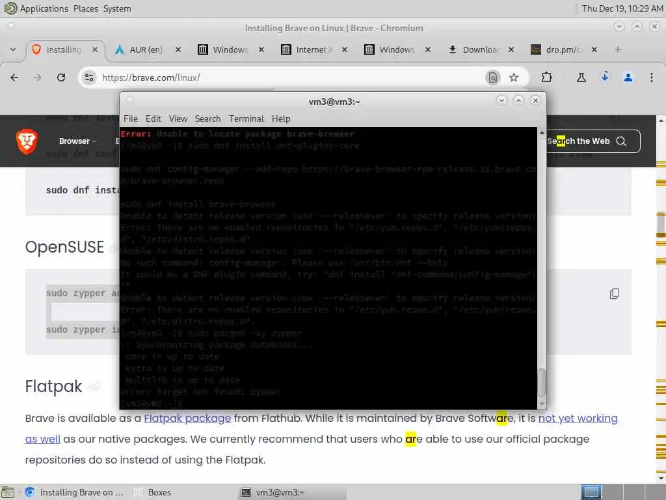Viewport: 666px width, 500px height.
Task: Maximize the vm3@vm3 terminal window
Action: point(518,100)
